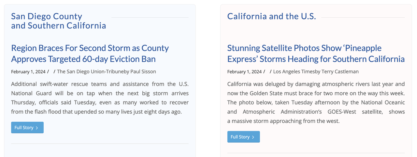
Task: Click the February 1, 2024 date on the San Diego article
Action: coord(28,71)
